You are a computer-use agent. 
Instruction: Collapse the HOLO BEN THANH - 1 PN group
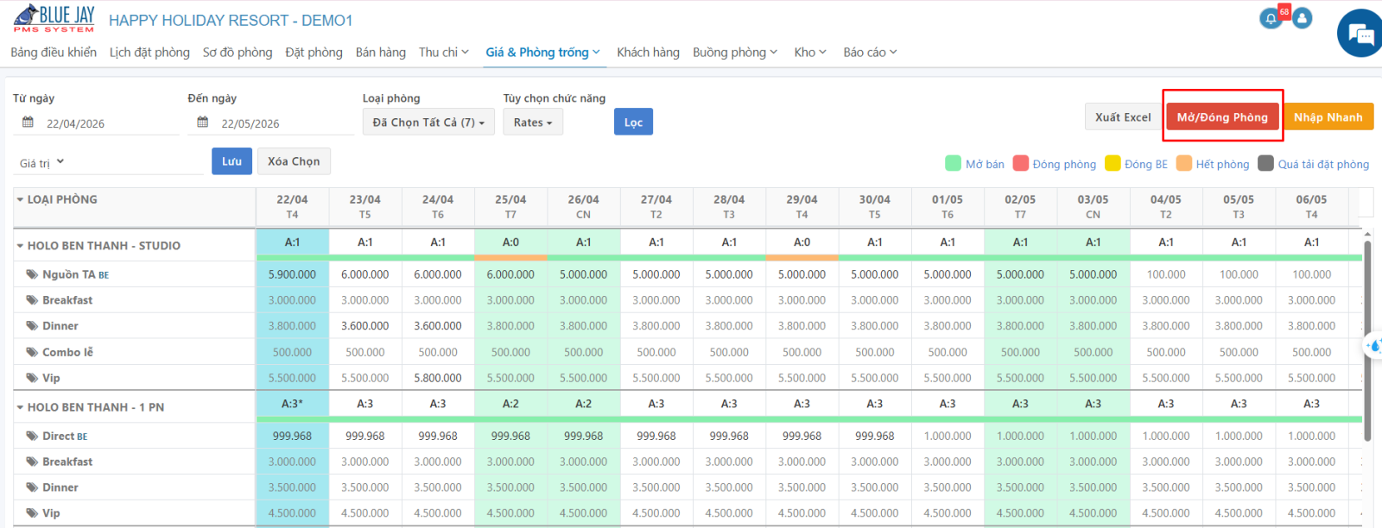pos(20,407)
